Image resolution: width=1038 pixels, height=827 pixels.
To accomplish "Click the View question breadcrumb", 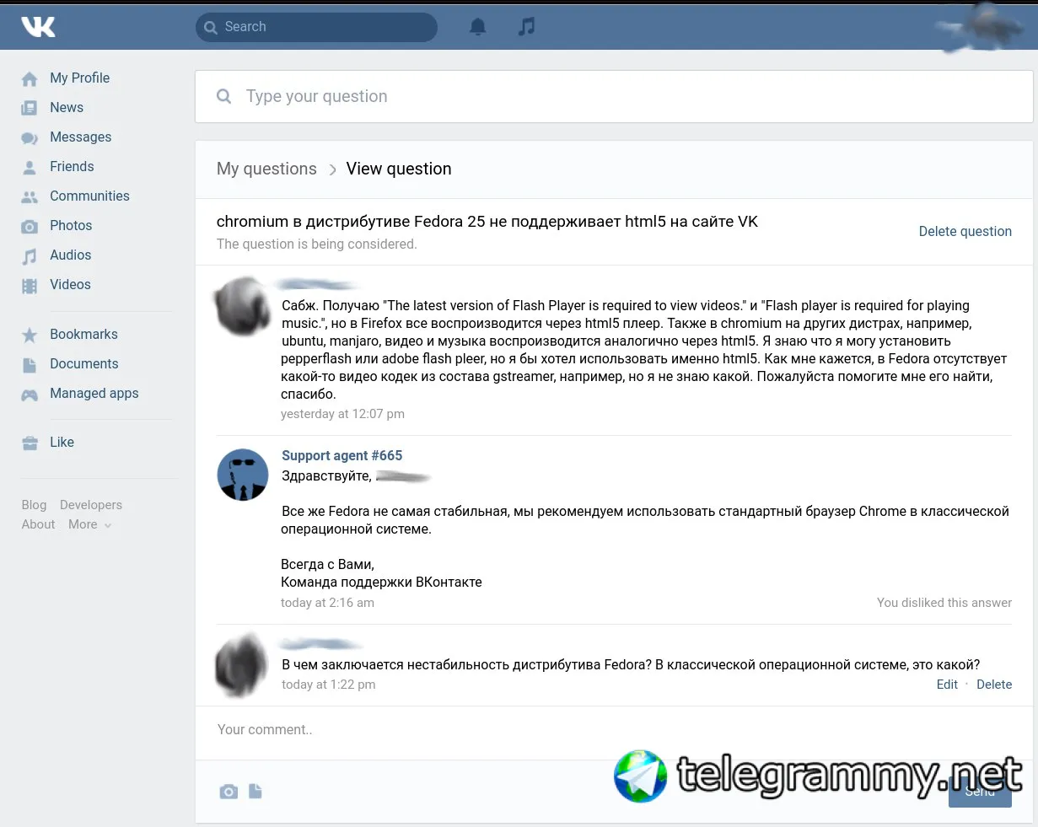I will click(x=399, y=169).
